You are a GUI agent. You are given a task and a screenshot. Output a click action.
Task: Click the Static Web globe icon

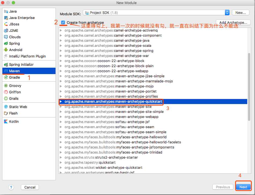click(x=6, y=107)
